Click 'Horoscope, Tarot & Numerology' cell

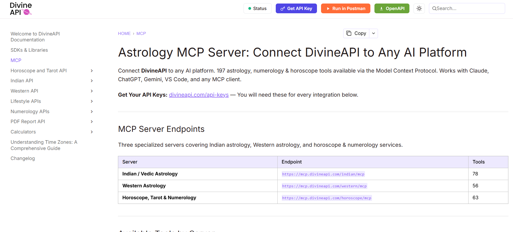[198, 198]
